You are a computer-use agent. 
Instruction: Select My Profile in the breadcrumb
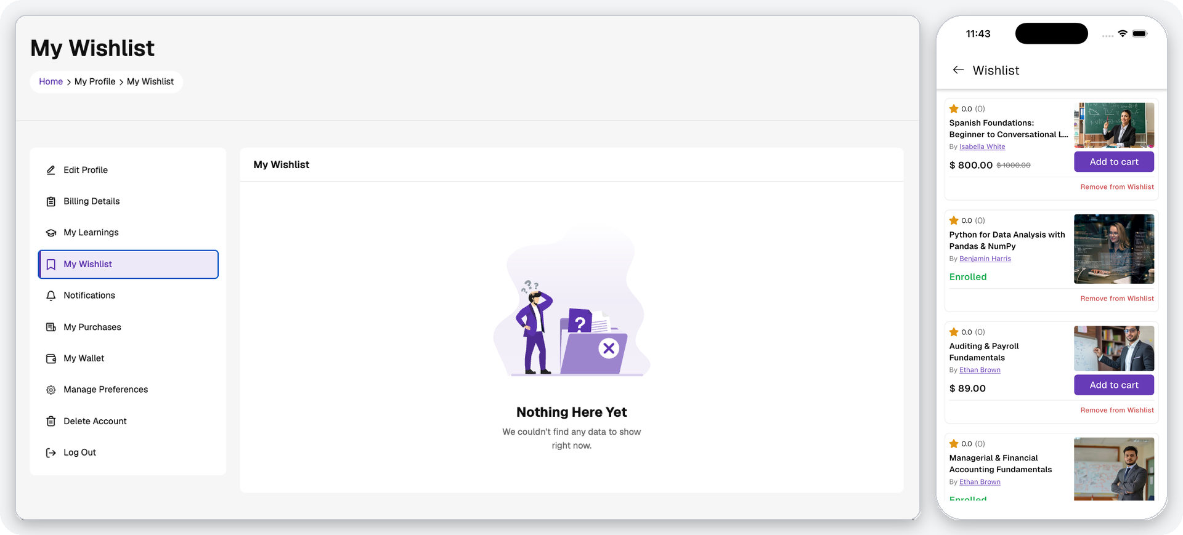(x=95, y=81)
